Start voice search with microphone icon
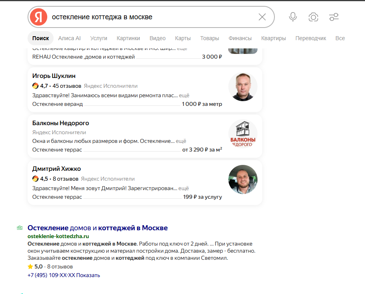The image size is (365, 294). pos(293,17)
